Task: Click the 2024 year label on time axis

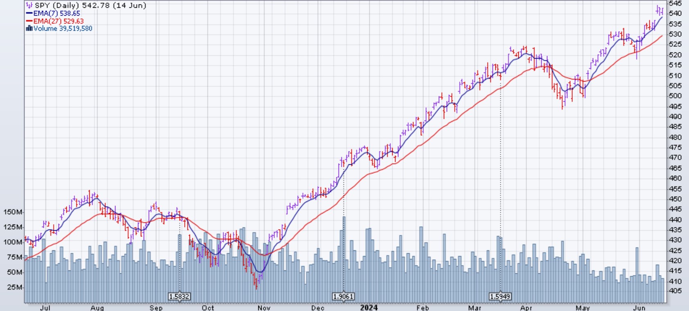Action: (368, 307)
